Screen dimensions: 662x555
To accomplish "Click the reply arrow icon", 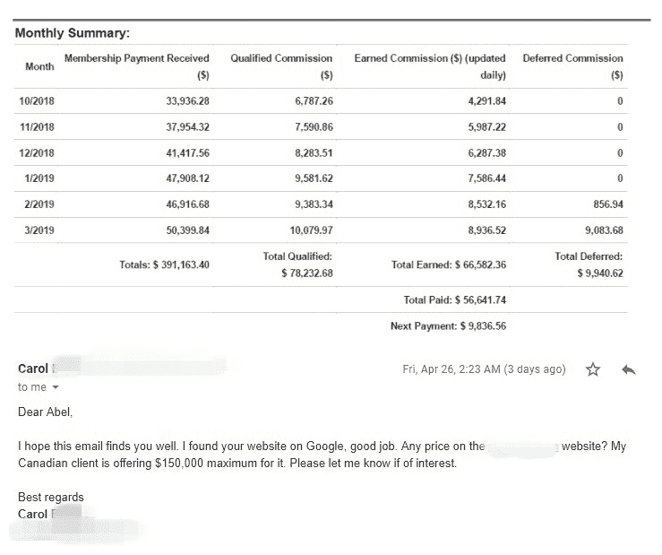I will click(628, 369).
